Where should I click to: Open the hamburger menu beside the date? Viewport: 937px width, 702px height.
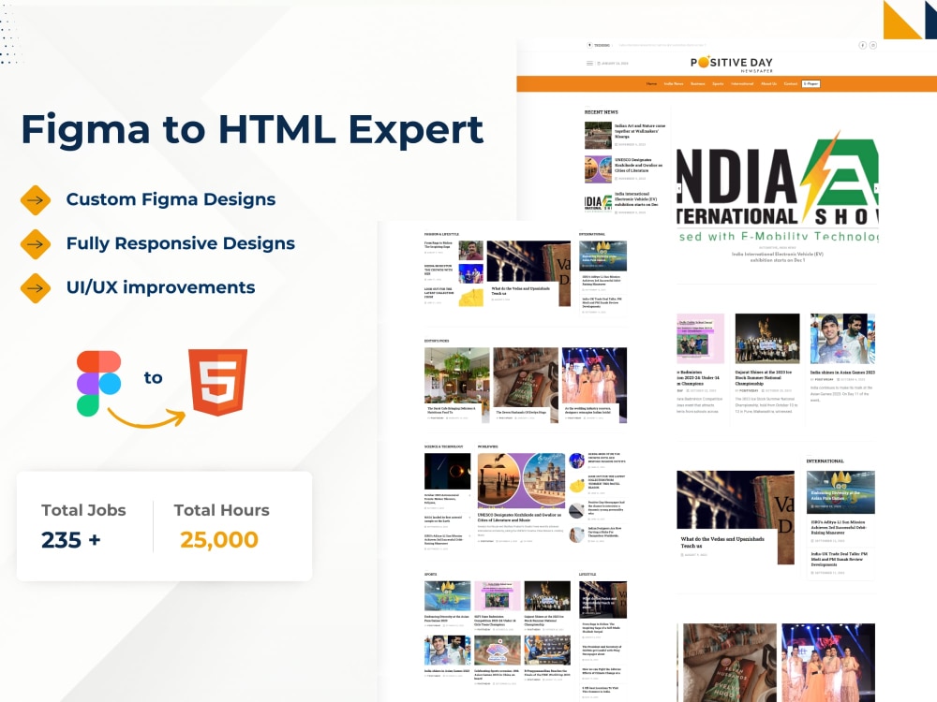pos(589,64)
